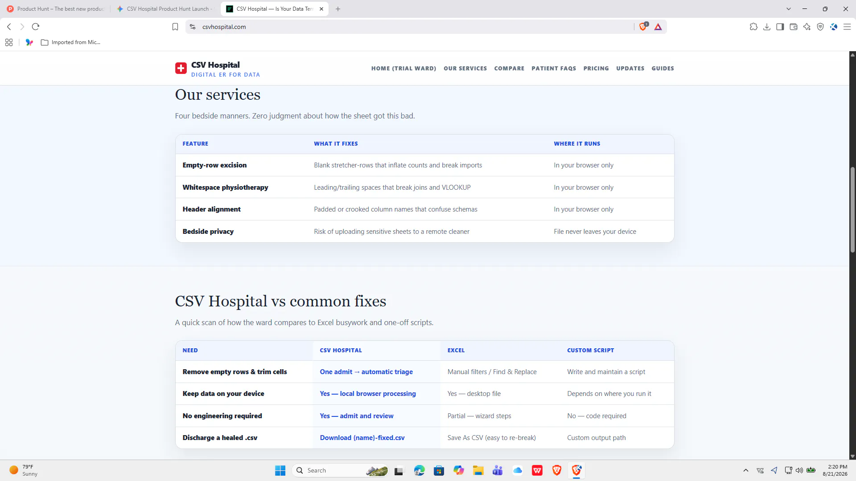Click the colorful bookmark icon beside apps grid
Viewport: 856px width, 481px height.
coord(29,42)
